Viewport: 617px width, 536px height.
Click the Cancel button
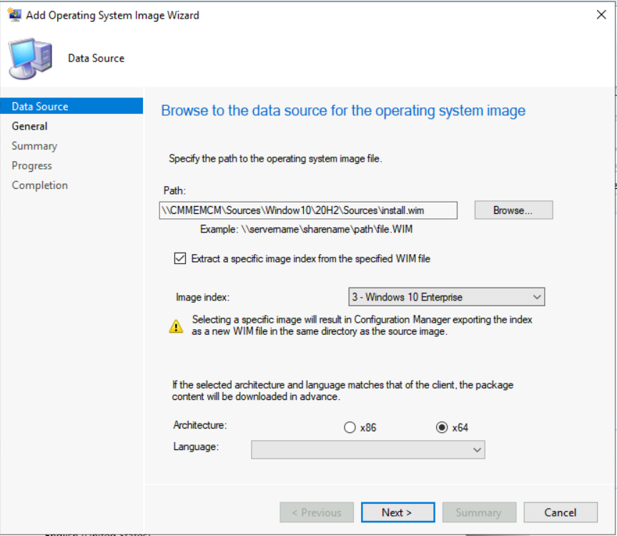tap(560, 512)
